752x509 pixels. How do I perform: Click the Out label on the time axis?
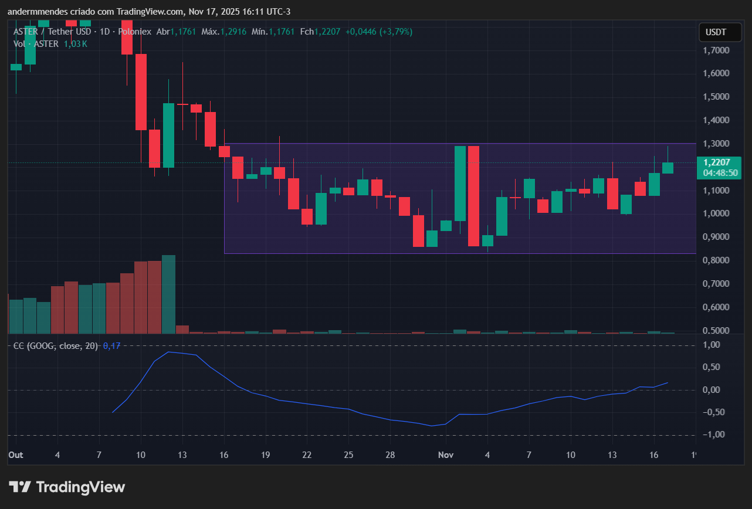tap(15, 455)
